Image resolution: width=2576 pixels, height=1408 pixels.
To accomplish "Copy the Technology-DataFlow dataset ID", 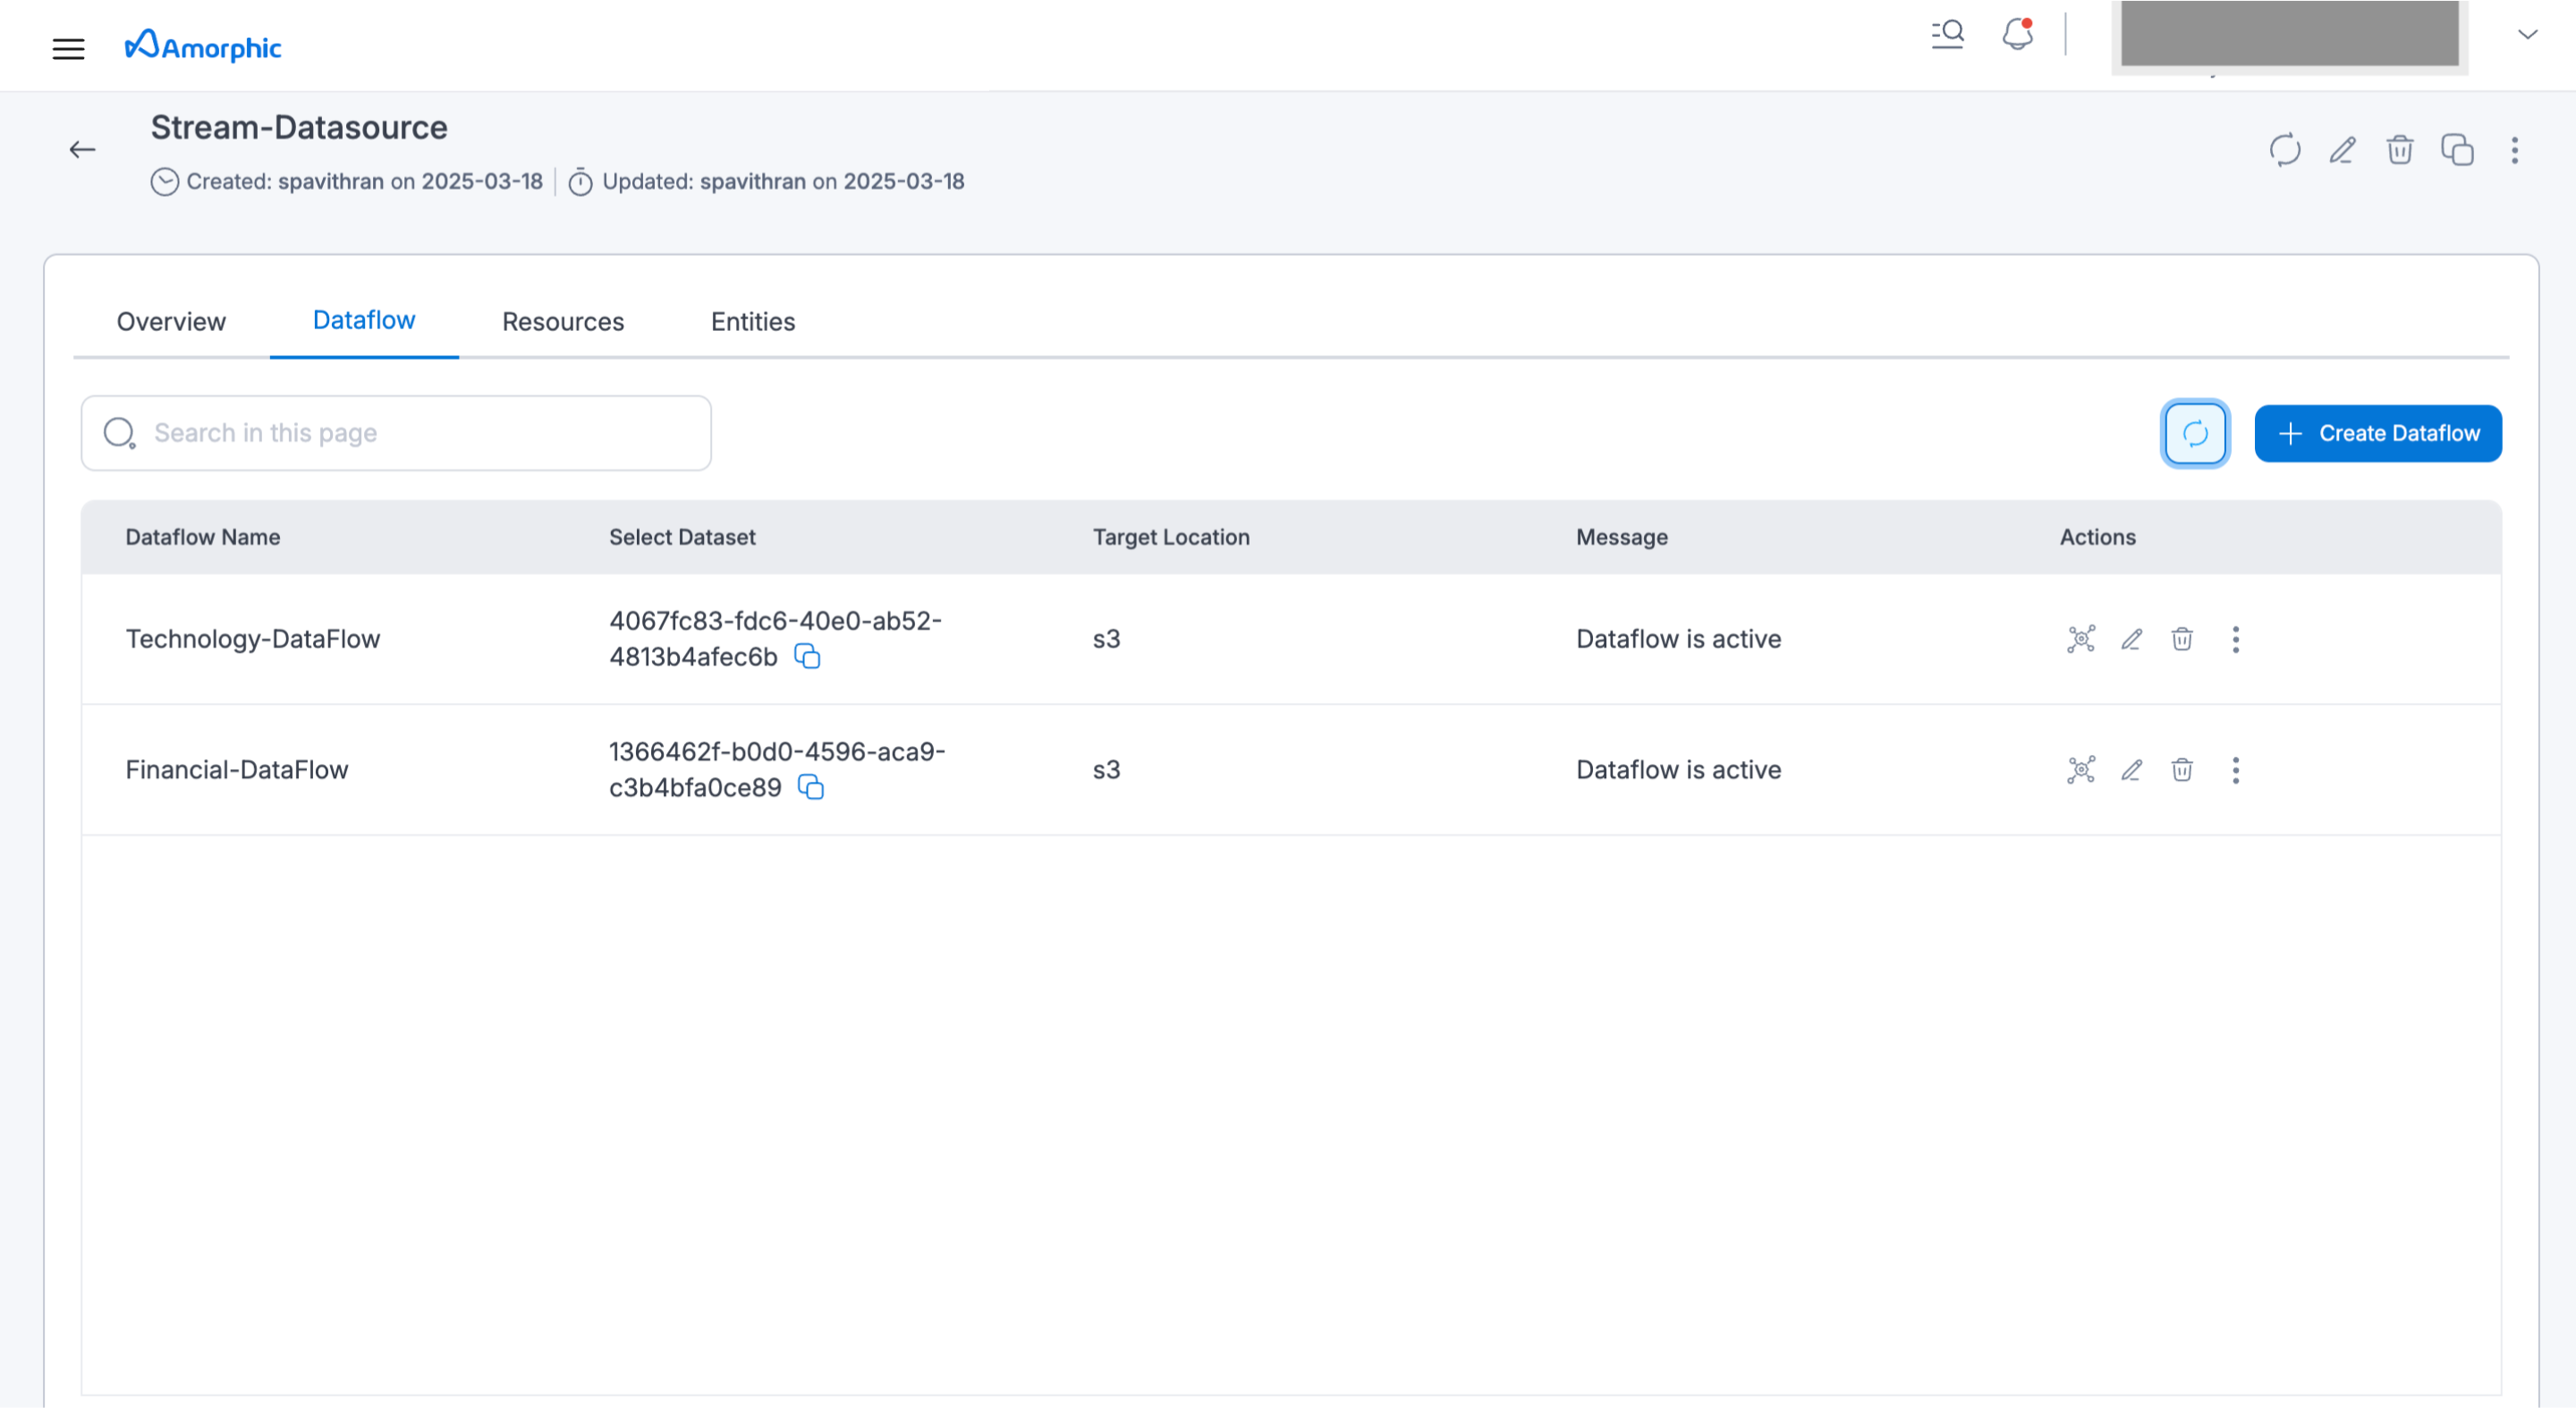I will (807, 657).
